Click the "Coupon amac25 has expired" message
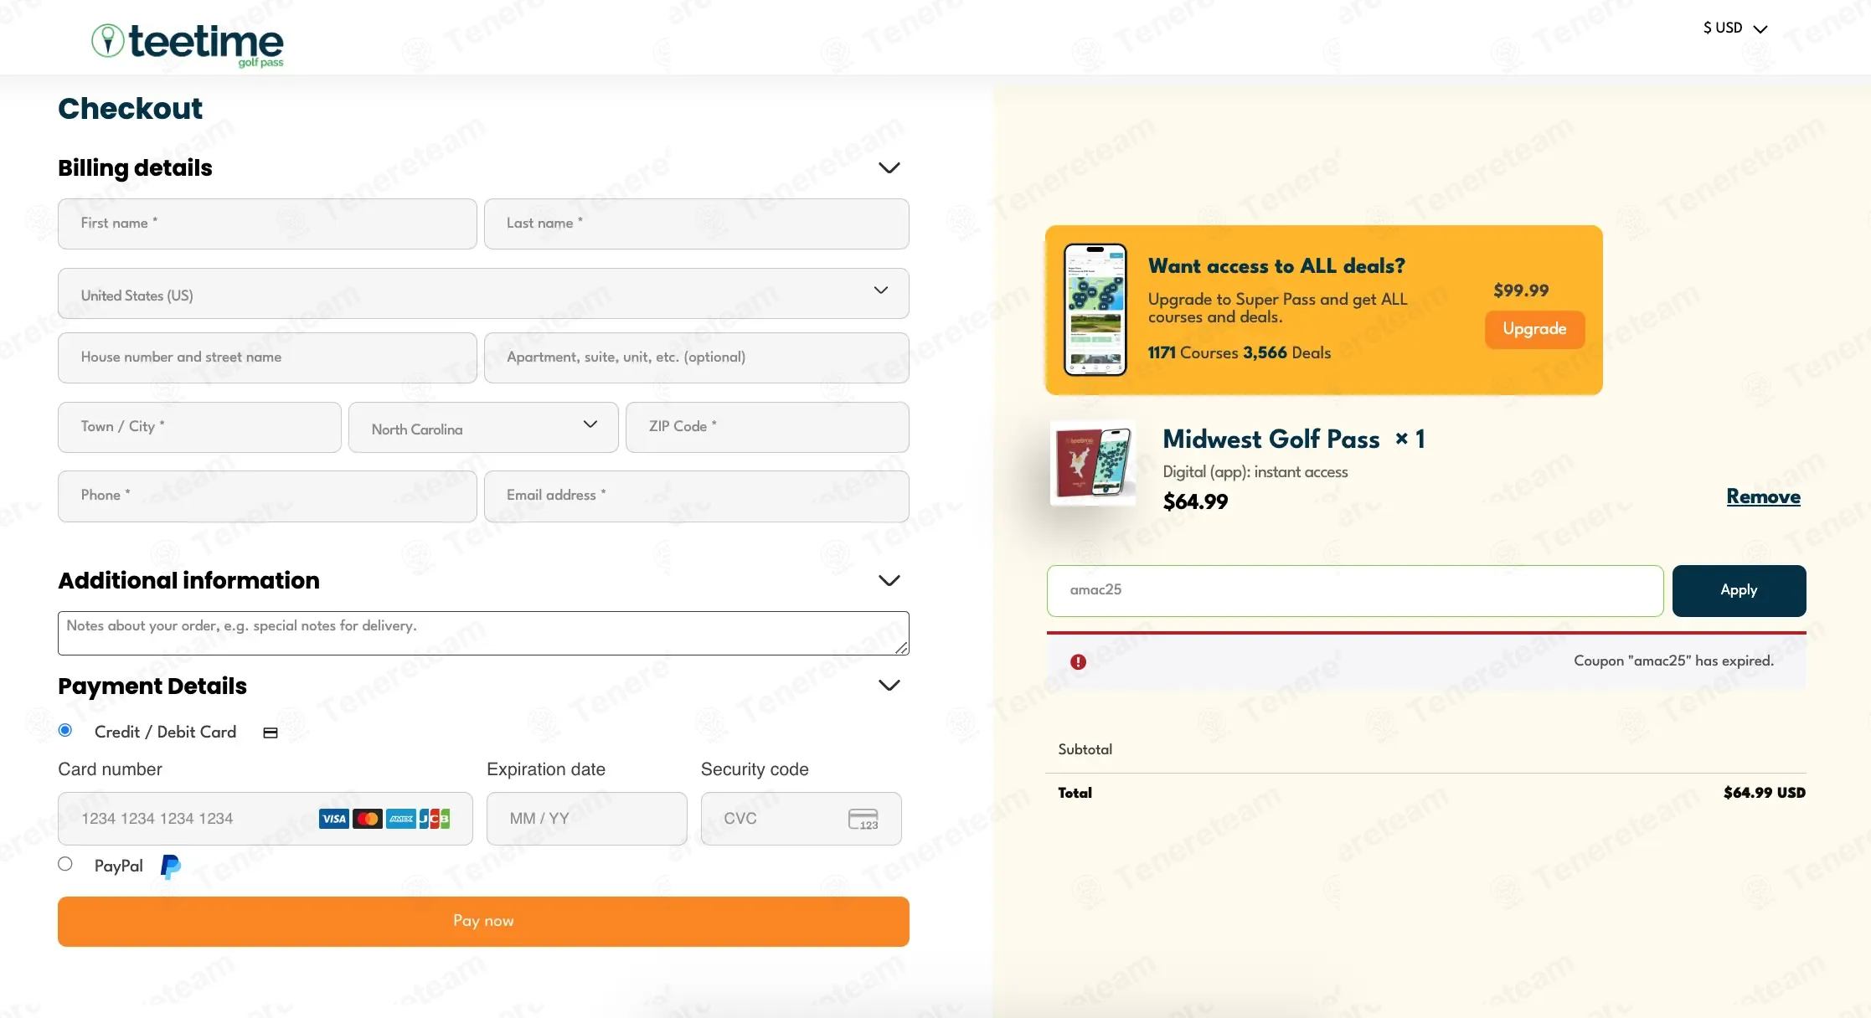 click(x=1673, y=661)
